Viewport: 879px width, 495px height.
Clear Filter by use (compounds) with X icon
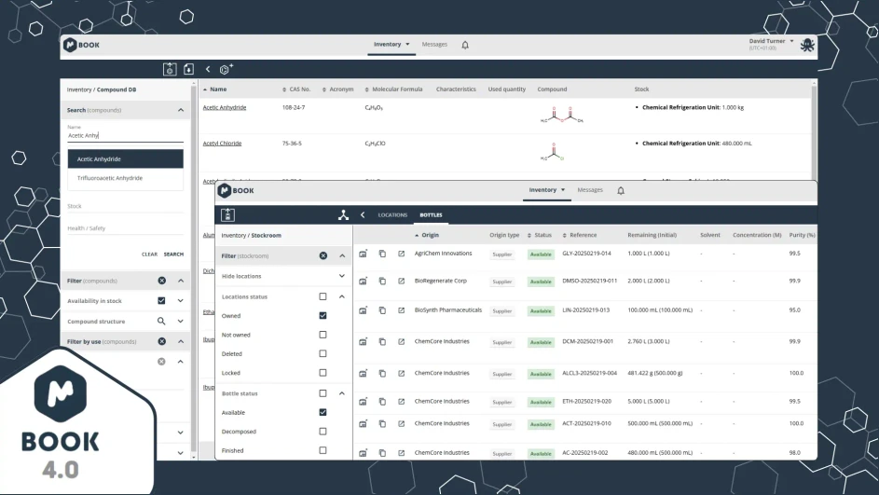point(161,341)
